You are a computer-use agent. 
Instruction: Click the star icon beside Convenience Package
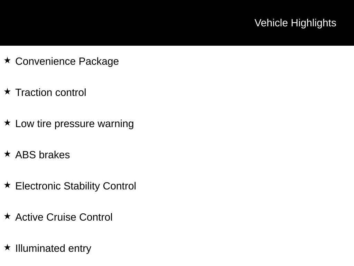pyautogui.click(x=7, y=60)
